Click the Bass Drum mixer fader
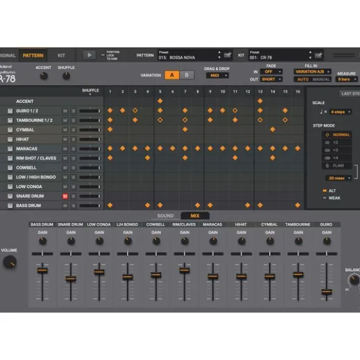The width and height of the screenshot is (360, 360). coord(42,270)
